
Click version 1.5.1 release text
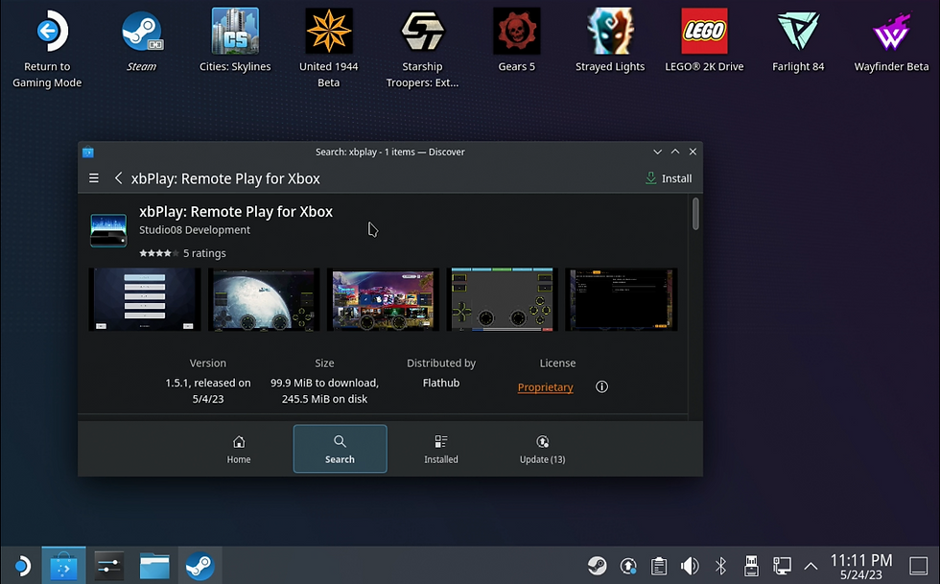[208, 390]
